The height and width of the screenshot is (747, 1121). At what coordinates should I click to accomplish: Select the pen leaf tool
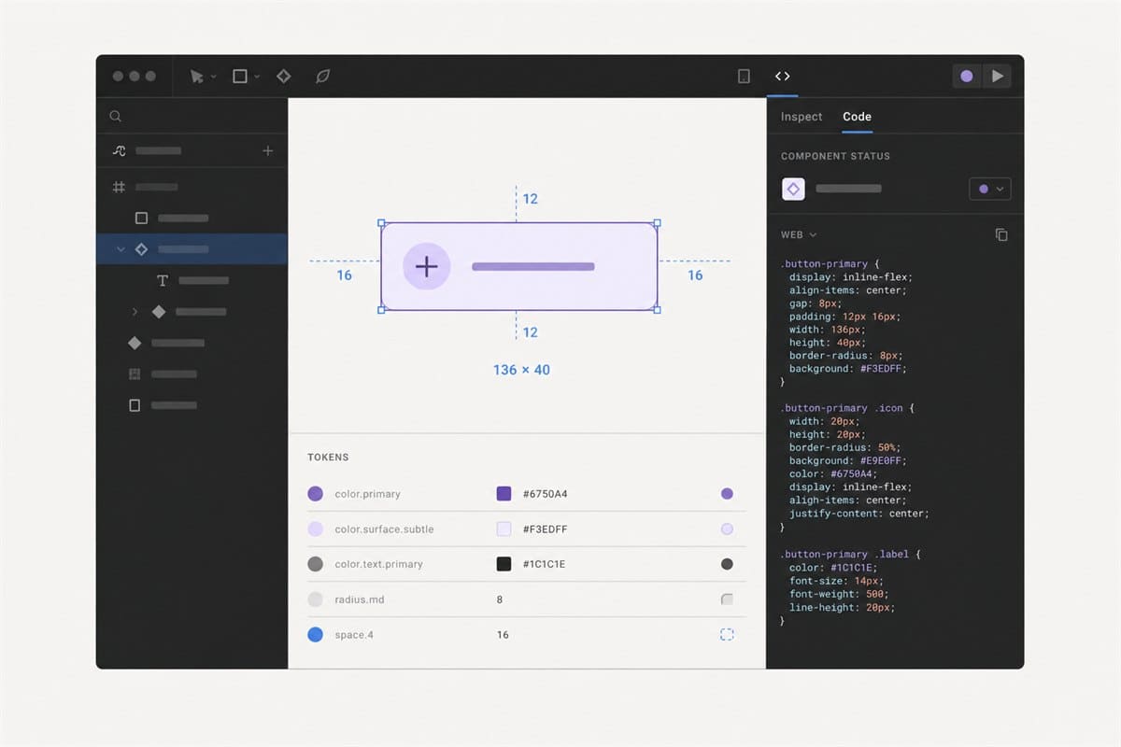pyautogui.click(x=322, y=77)
